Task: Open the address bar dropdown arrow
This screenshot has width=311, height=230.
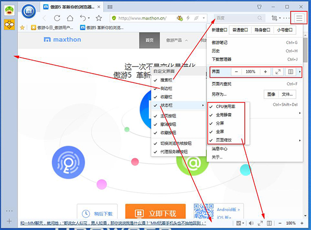Action: [204, 18]
